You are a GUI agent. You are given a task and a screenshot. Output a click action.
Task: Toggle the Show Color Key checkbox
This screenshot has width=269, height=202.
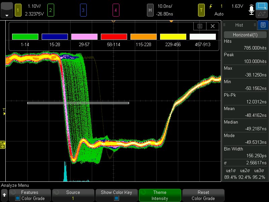tap(116, 198)
